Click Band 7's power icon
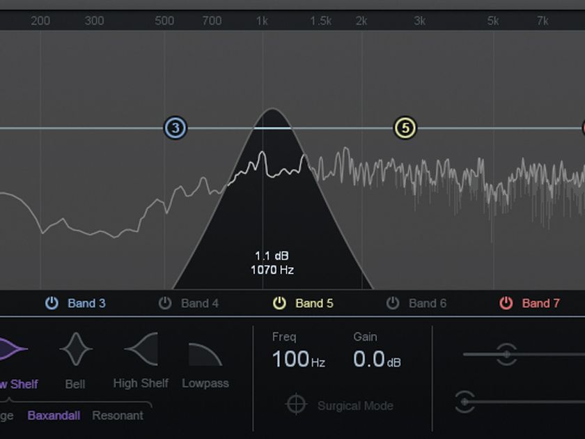Image resolution: width=585 pixels, height=439 pixels. point(507,303)
